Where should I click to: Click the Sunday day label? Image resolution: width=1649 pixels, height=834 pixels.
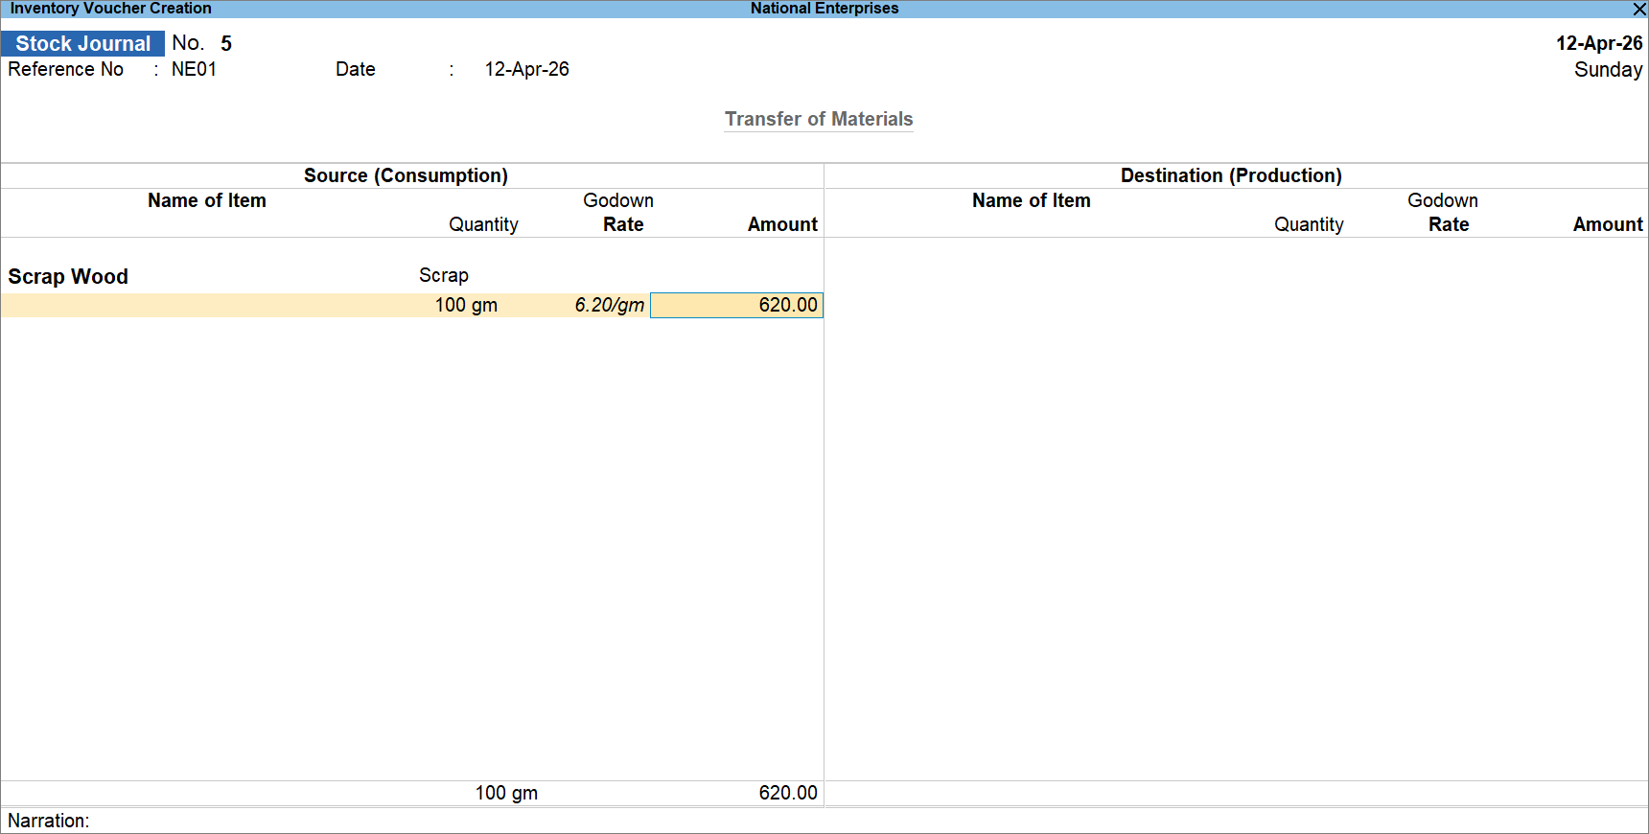pos(1608,69)
